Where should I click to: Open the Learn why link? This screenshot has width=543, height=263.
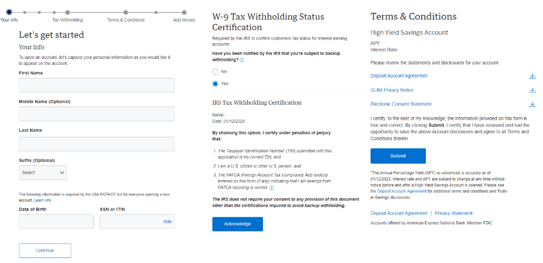point(42,200)
